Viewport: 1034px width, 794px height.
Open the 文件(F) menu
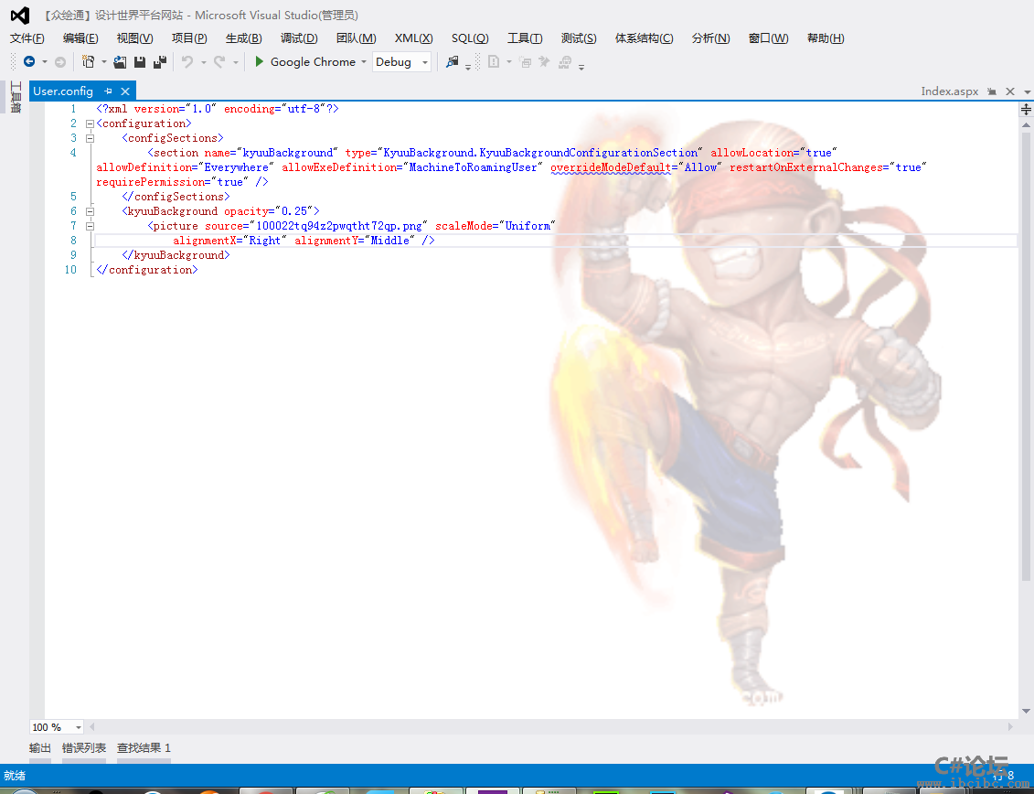pyautogui.click(x=27, y=38)
